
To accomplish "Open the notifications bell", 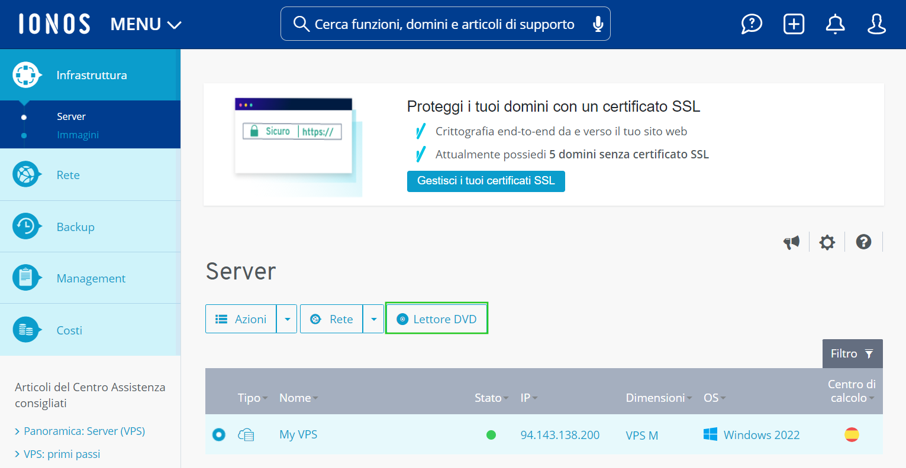I will tap(835, 24).
